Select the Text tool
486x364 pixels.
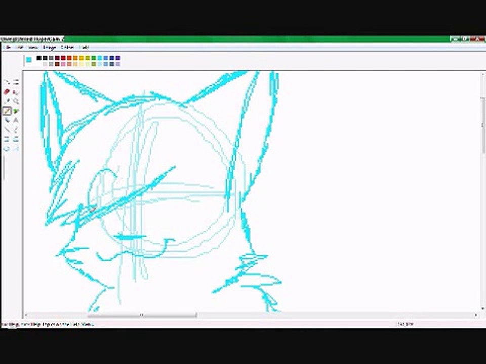[16, 120]
